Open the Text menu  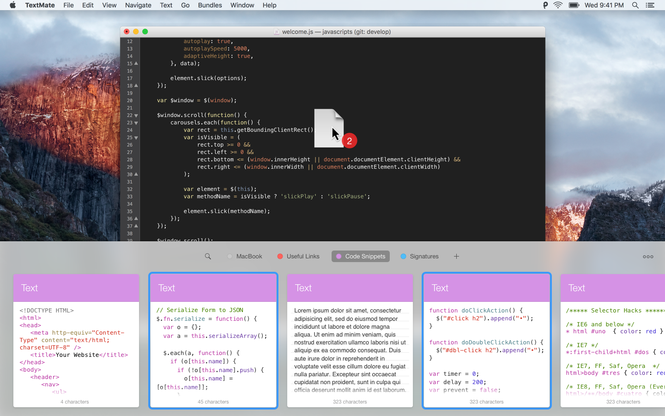(166, 5)
